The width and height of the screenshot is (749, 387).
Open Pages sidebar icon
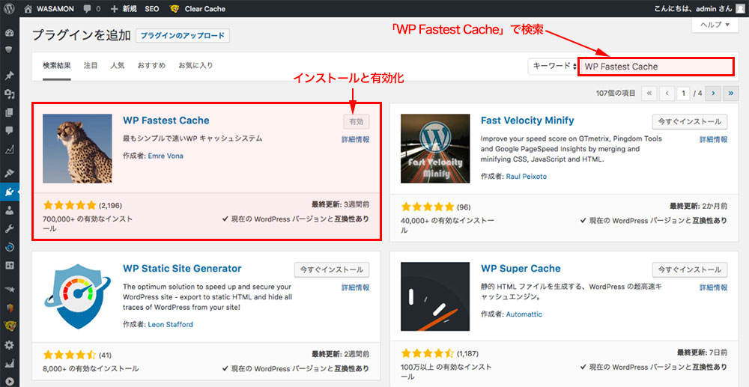tap(10, 112)
